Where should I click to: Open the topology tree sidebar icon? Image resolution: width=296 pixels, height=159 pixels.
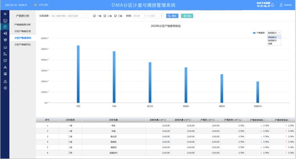[x=5, y=33]
